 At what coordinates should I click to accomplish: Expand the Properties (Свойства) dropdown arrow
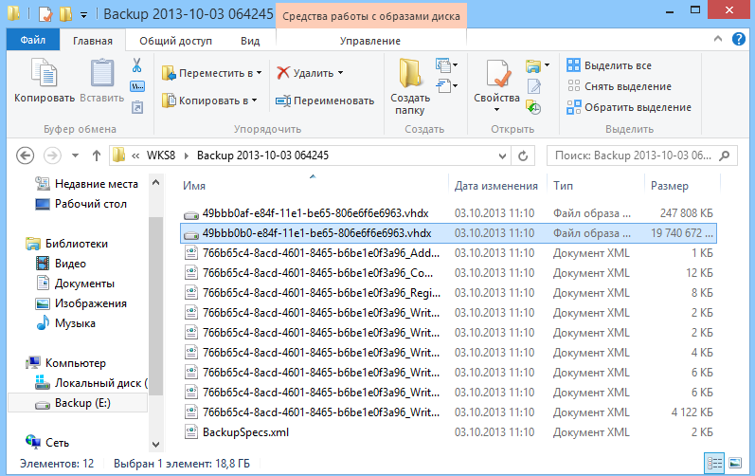[497, 110]
